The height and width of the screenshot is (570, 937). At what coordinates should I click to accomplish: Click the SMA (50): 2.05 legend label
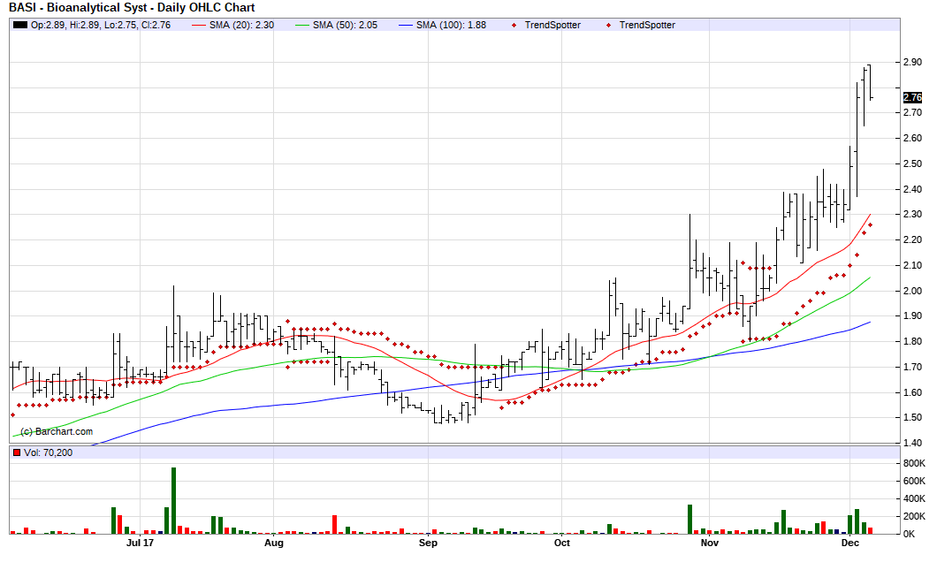coord(345,25)
